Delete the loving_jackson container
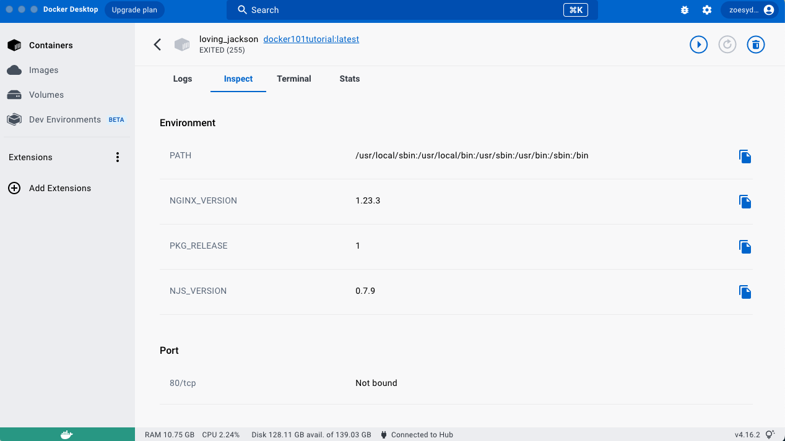 point(755,45)
